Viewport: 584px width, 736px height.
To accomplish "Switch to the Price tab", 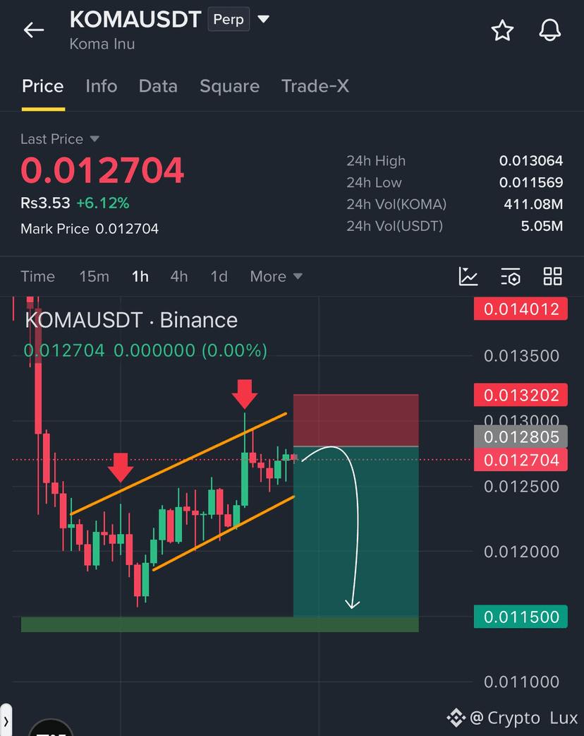I will tap(42, 86).
